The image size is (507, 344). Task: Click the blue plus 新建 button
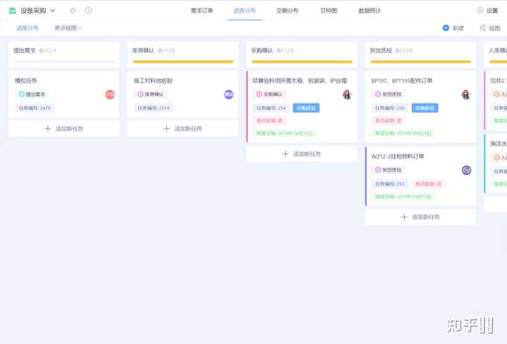pyautogui.click(x=453, y=28)
